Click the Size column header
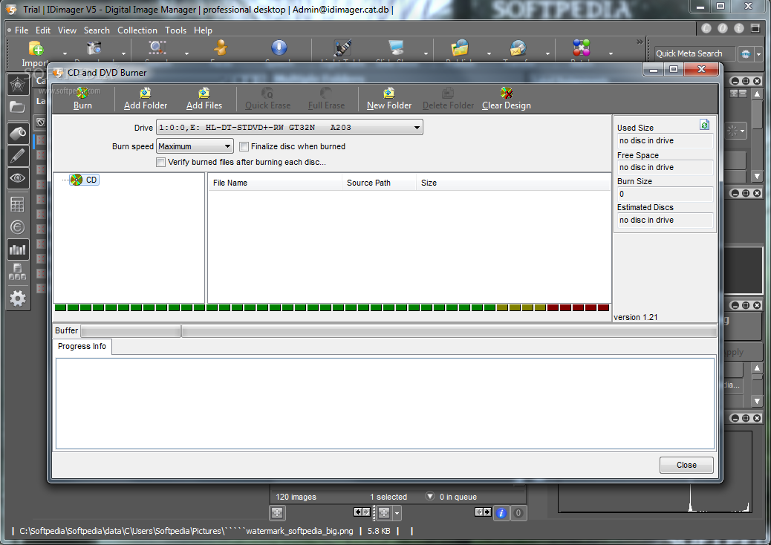The image size is (771, 545). point(513,183)
